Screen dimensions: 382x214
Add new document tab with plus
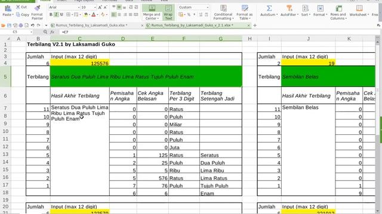coord(255,25)
